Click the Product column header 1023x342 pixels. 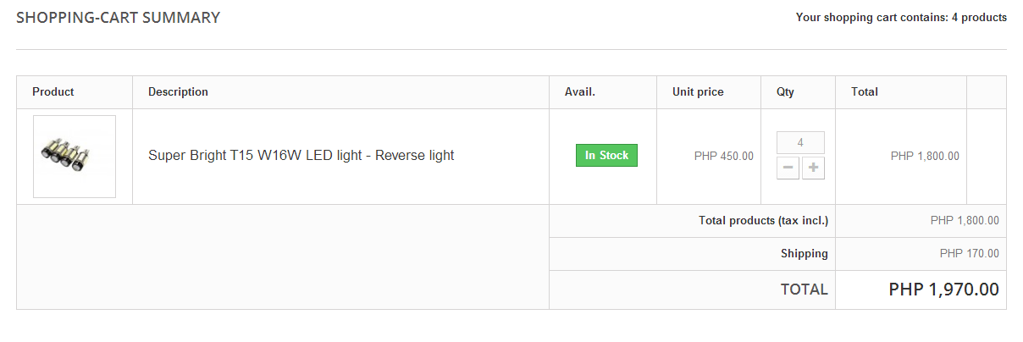pos(53,92)
